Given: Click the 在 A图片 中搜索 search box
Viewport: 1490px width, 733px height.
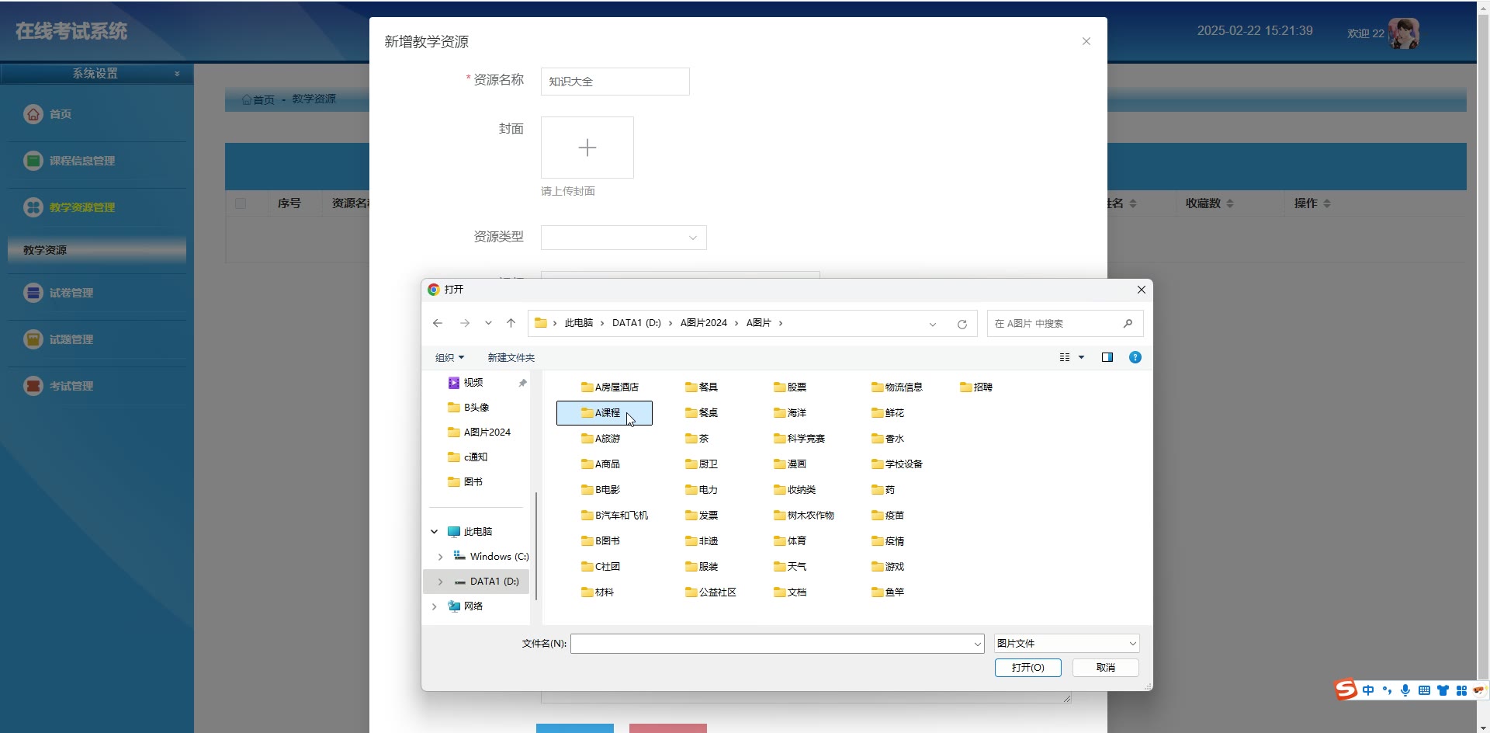Looking at the screenshot, I should tap(1055, 324).
